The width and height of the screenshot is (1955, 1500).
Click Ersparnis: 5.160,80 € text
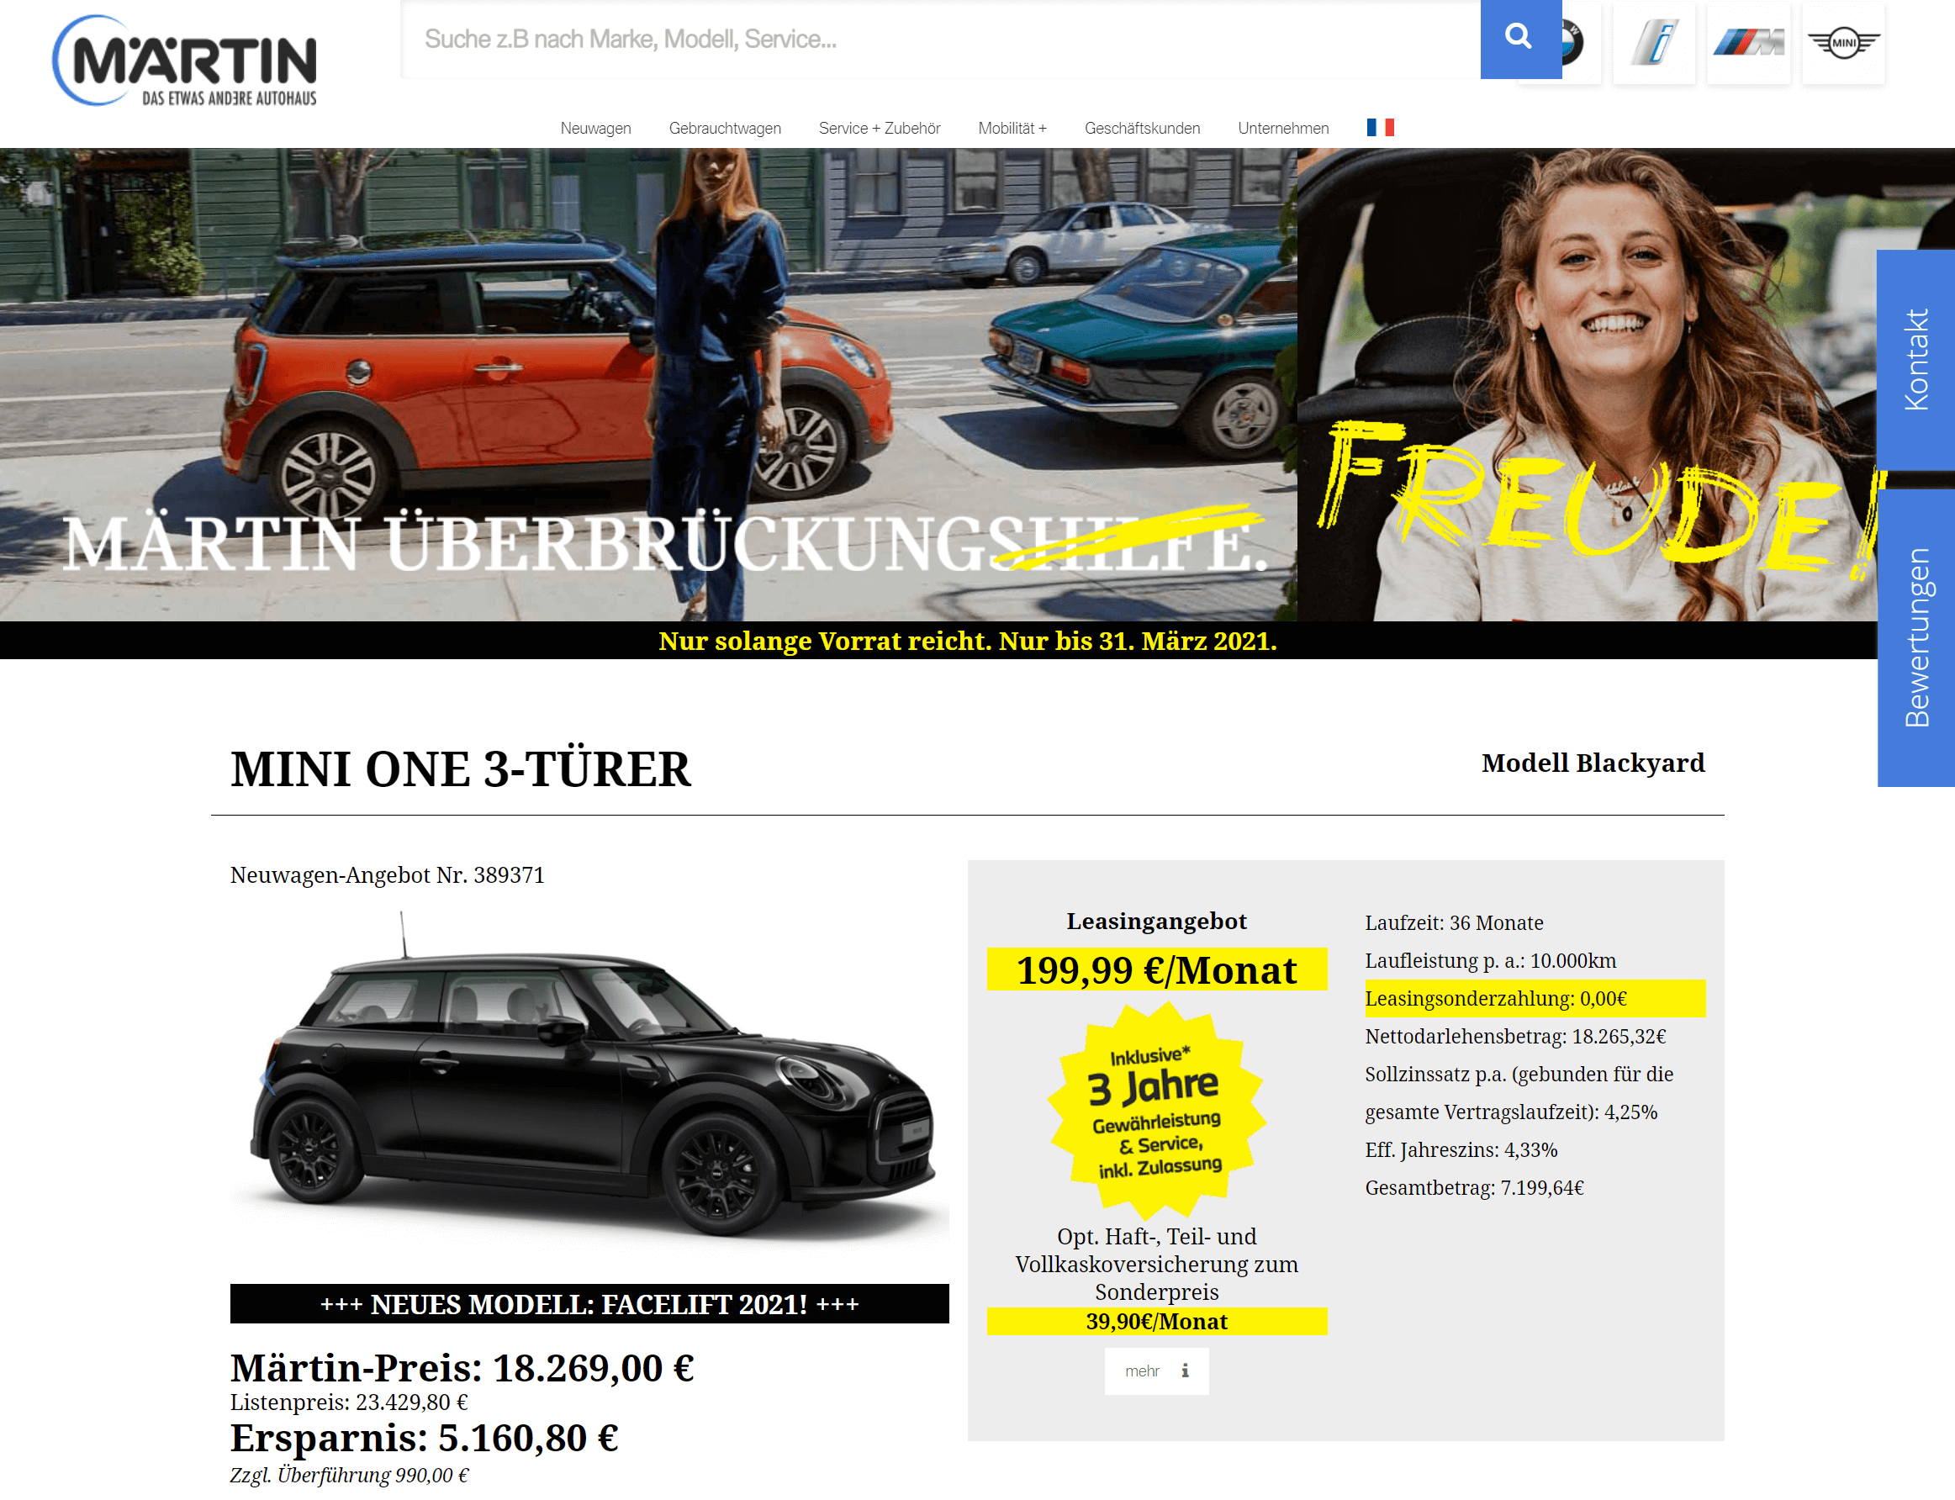[425, 1439]
